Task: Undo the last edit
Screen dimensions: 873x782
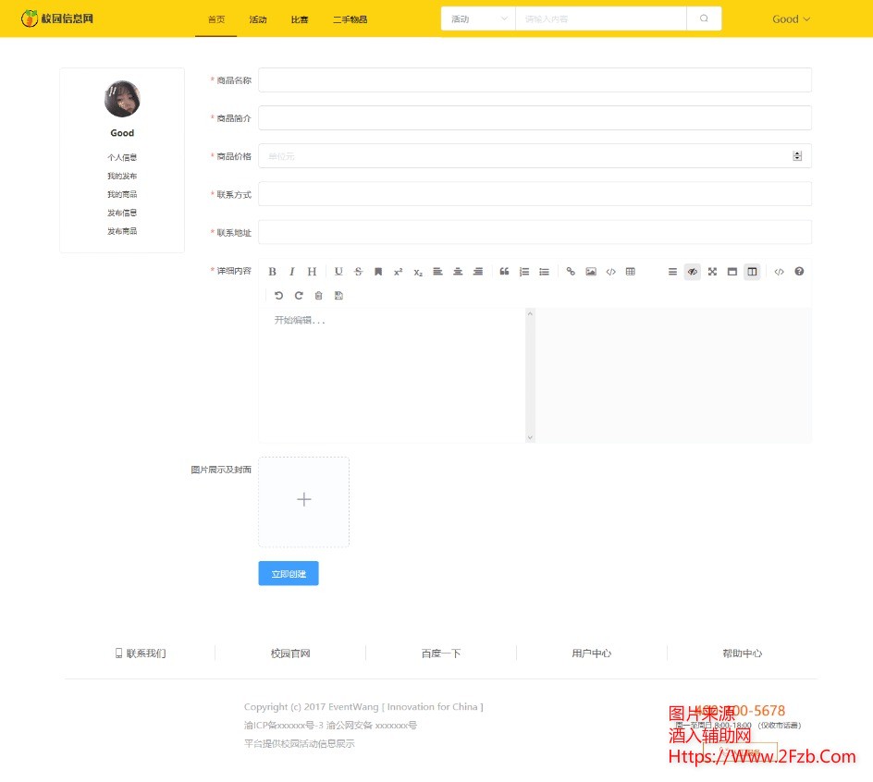Action: pos(278,296)
